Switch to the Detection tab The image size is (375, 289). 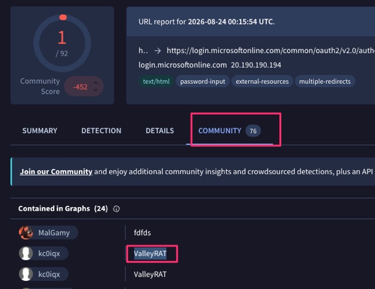(x=101, y=131)
